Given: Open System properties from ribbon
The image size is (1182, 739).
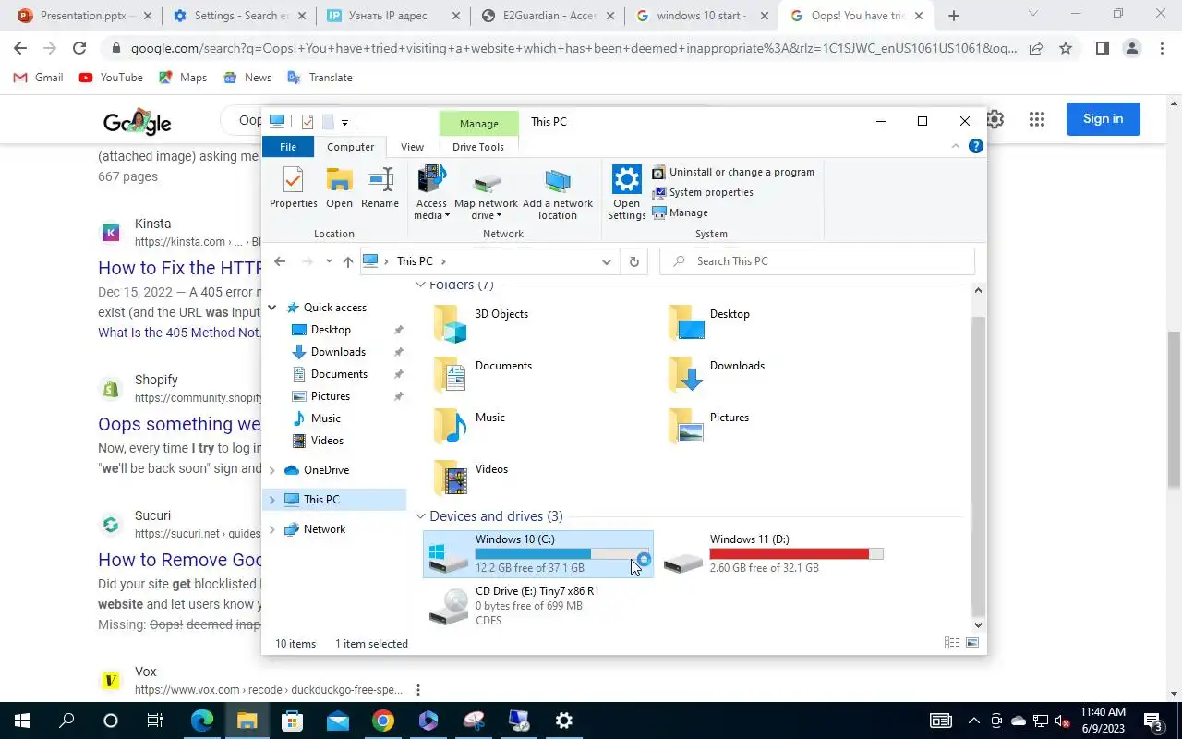Looking at the screenshot, I should [703, 192].
